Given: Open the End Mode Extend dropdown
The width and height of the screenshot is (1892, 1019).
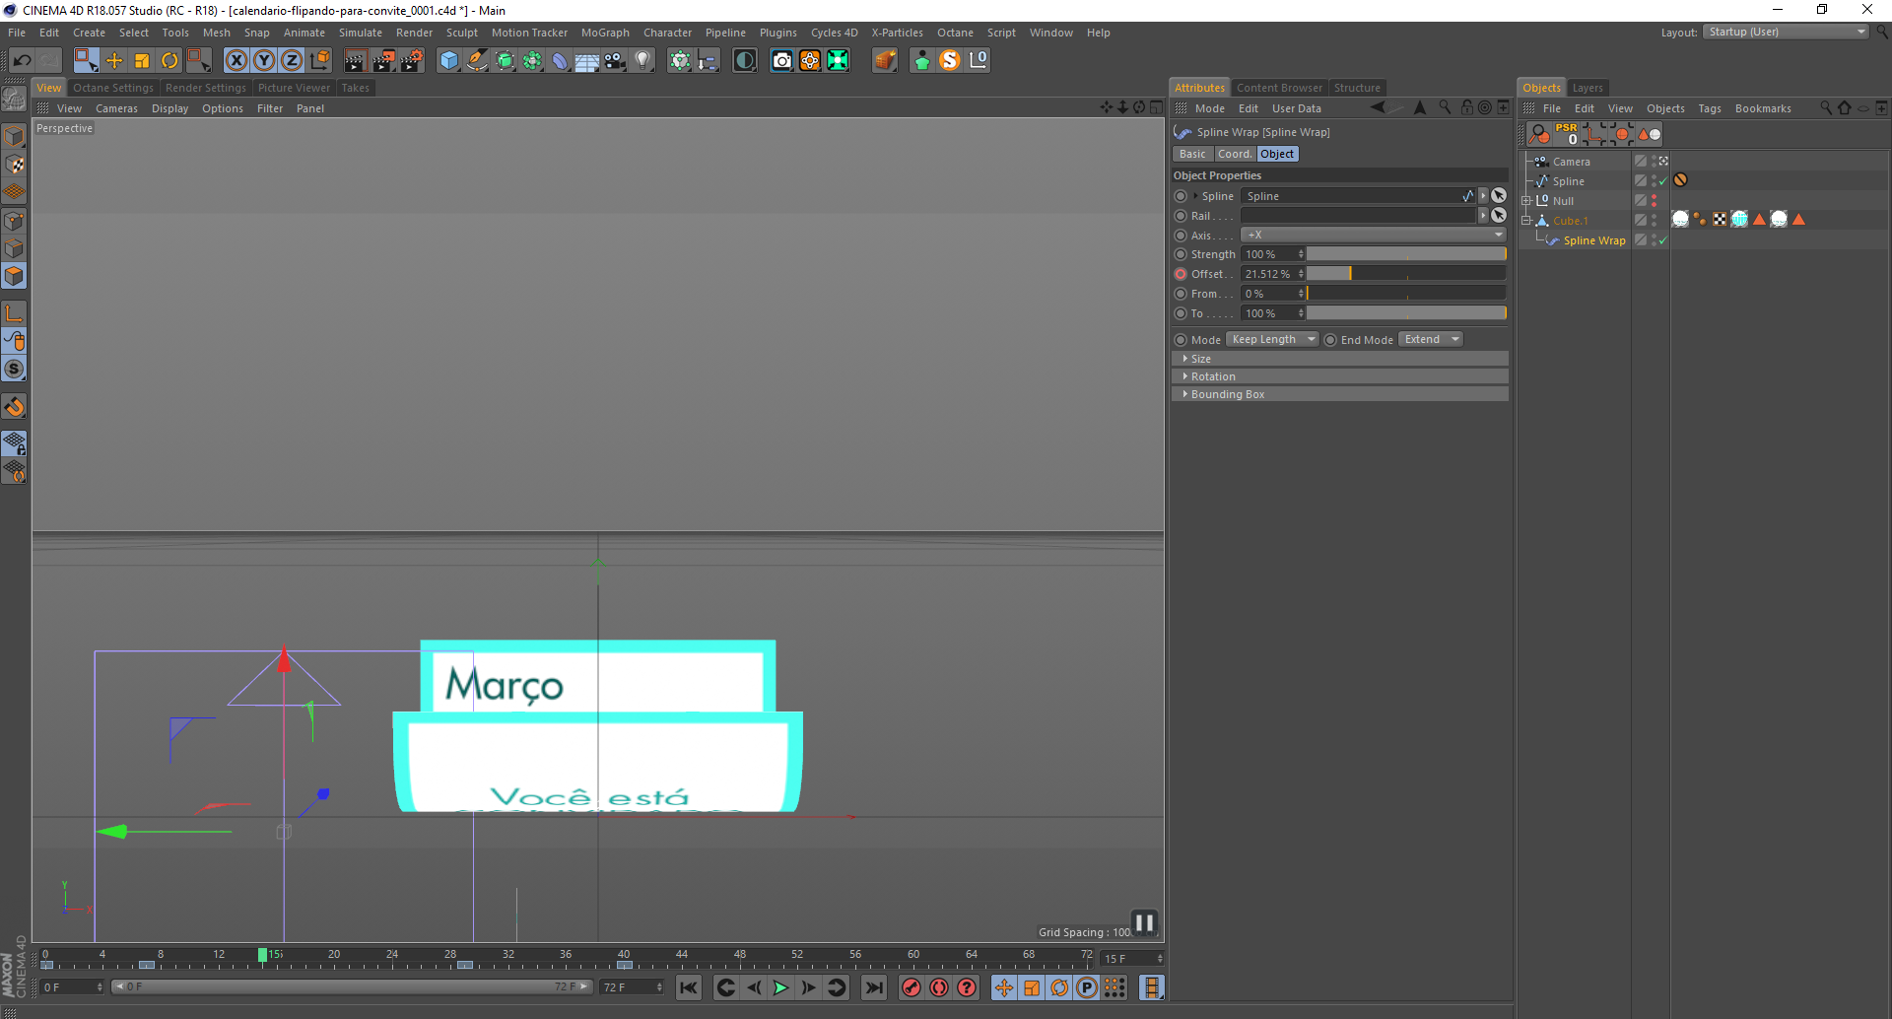Looking at the screenshot, I should pos(1431,339).
